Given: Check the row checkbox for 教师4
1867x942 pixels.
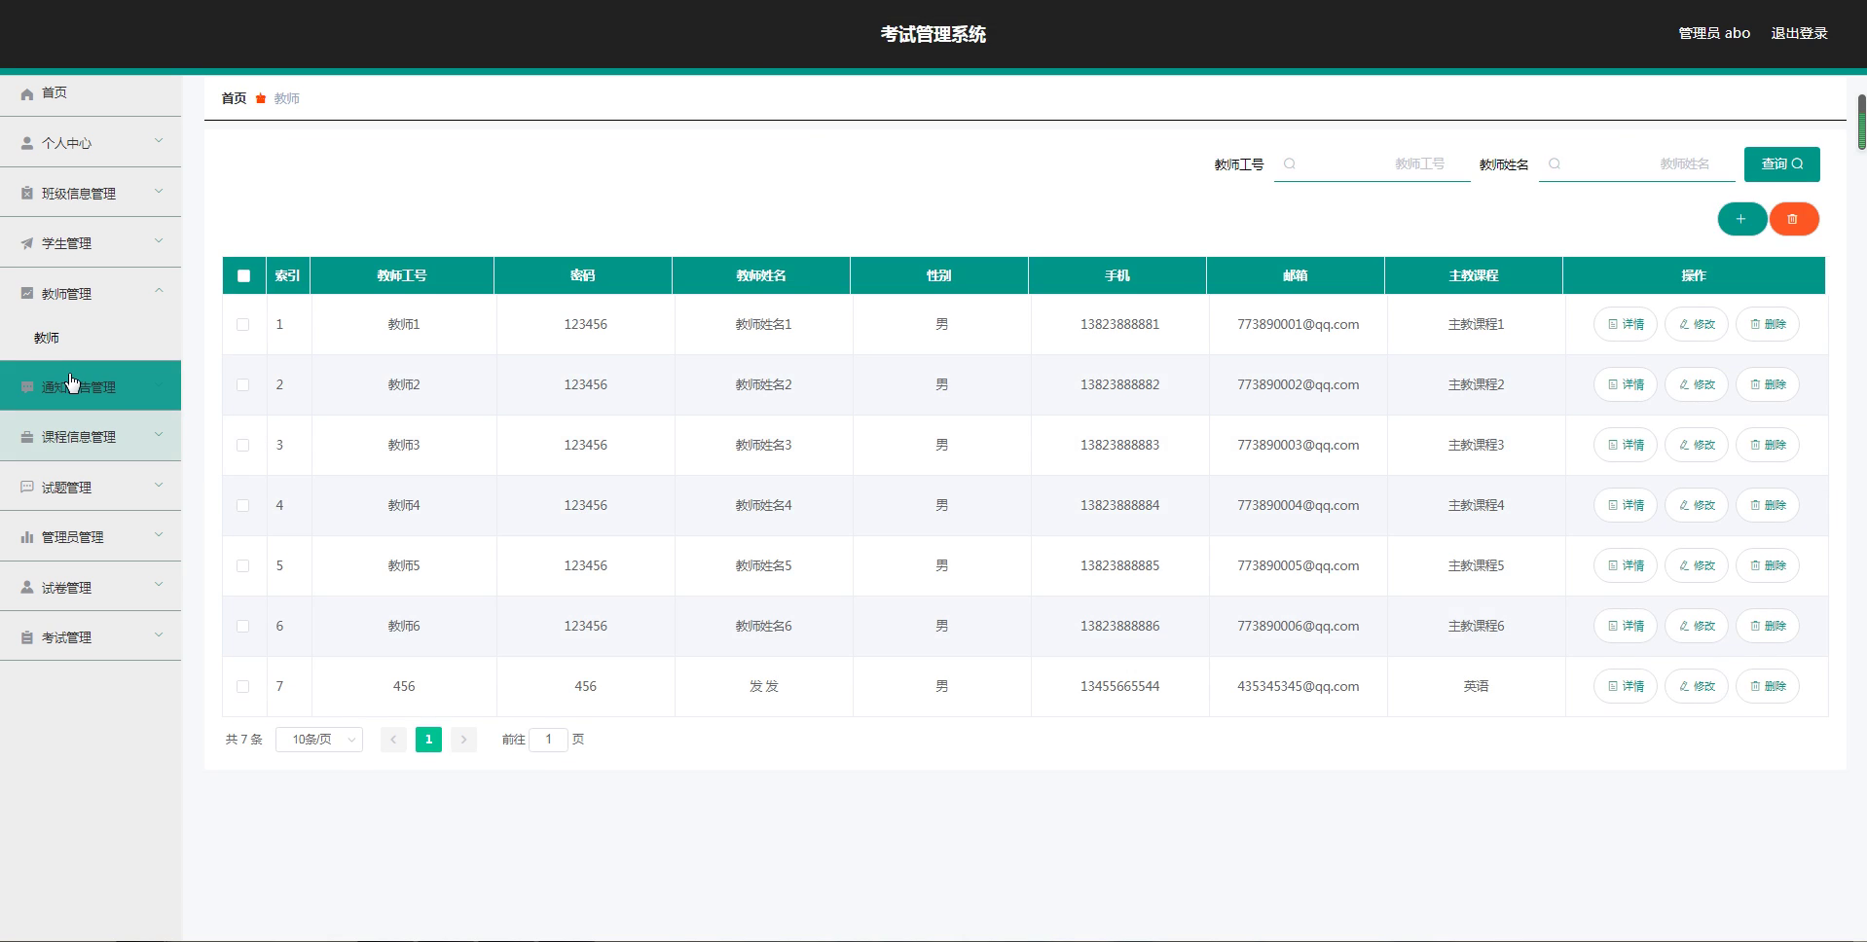Looking at the screenshot, I should pos(243,505).
